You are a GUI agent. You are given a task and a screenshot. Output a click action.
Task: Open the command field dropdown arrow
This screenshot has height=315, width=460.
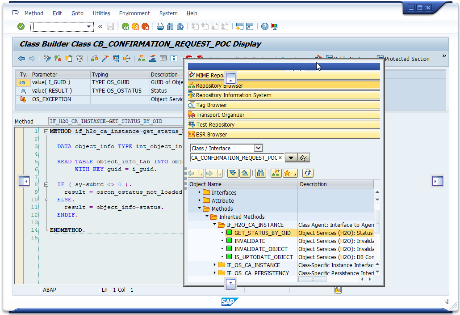[x=88, y=27]
